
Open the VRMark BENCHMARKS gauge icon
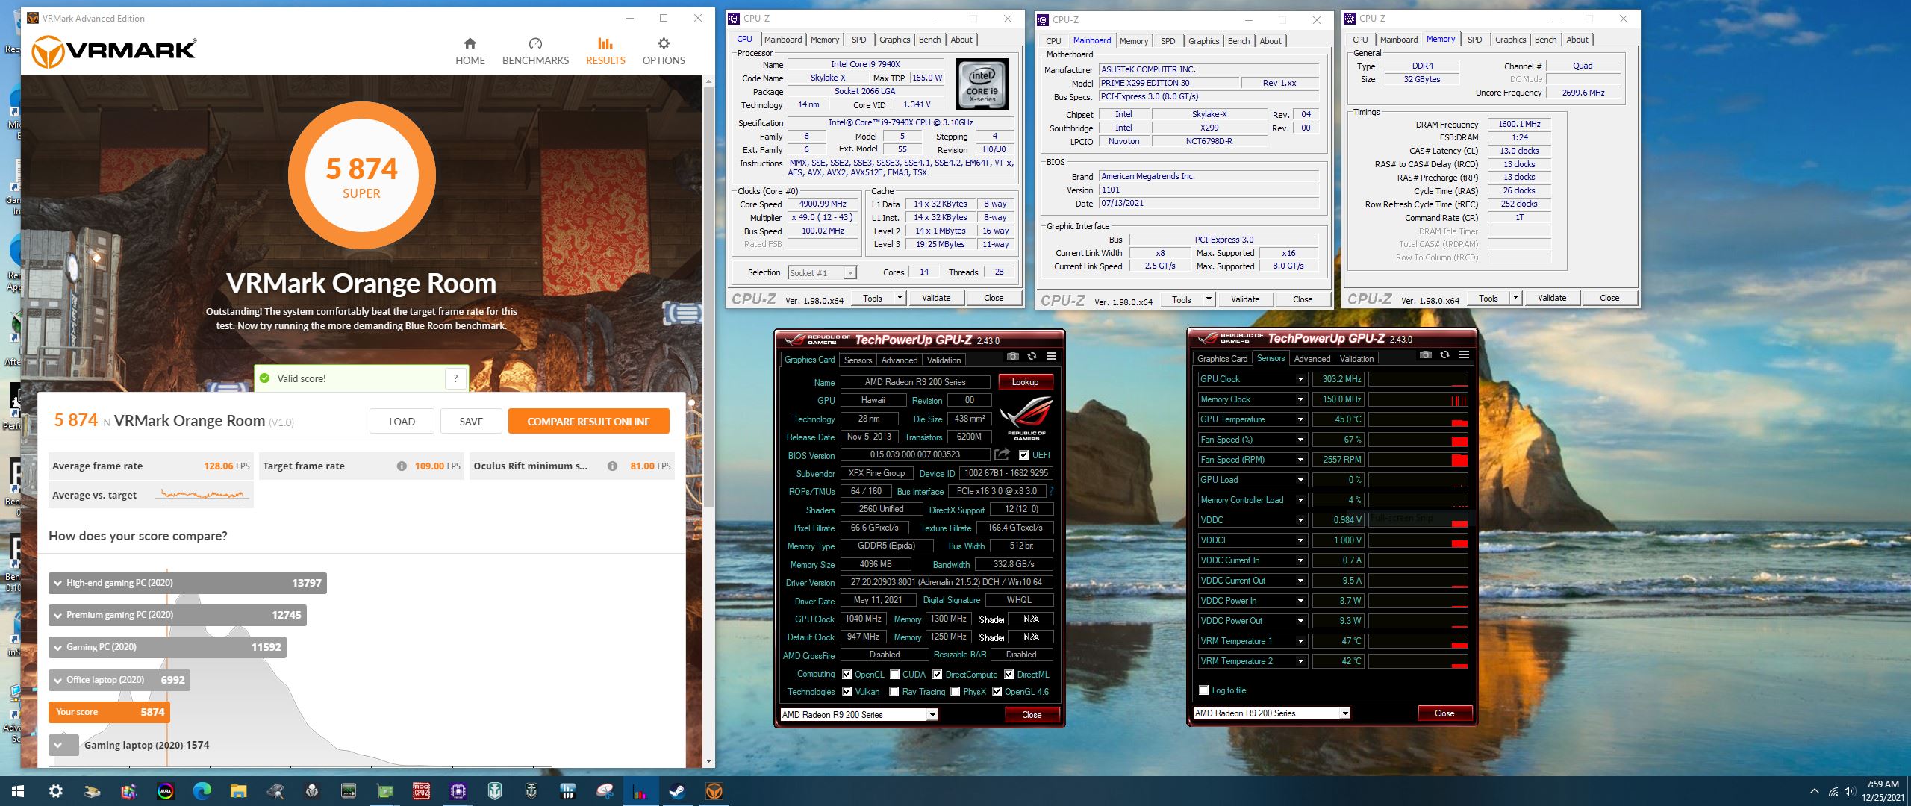pos(535,43)
